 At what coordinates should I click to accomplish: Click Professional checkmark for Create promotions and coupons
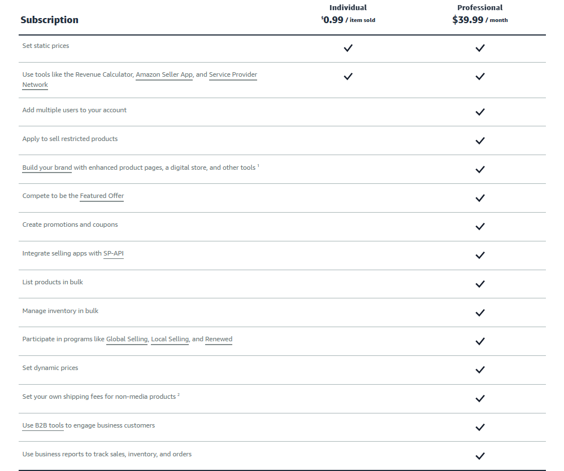coord(480,226)
